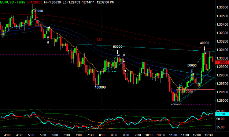Click the 11:30 time axis label

pos(185,135)
